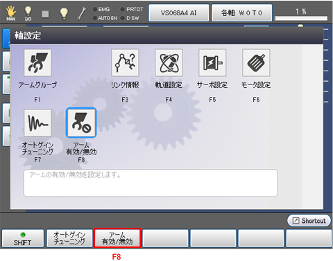Click the I/O light bulb icon
Viewport: 333px width, 261px height.
[x=28, y=13]
